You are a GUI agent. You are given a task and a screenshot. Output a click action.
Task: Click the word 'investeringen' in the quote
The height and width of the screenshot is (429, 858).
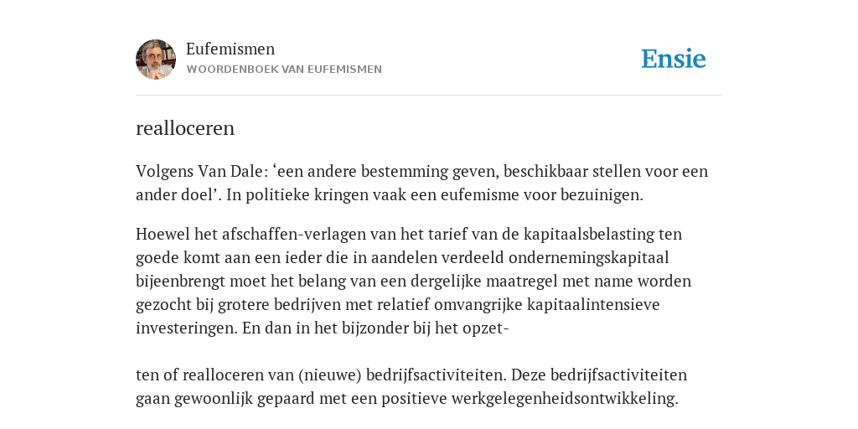[x=187, y=328]
